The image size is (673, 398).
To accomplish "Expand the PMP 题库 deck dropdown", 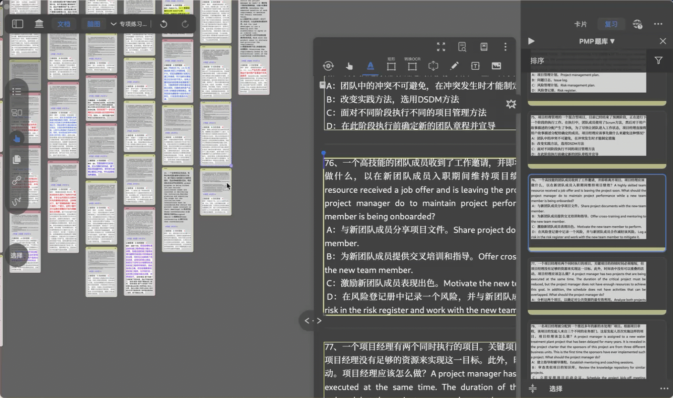I will [x=597, y=42].
